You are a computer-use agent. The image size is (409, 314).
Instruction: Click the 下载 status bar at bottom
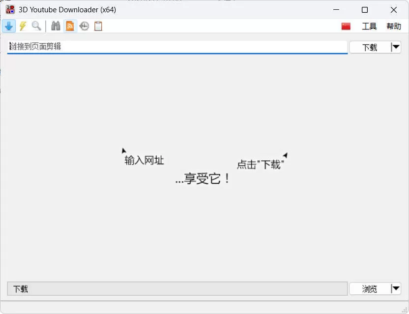177,288
